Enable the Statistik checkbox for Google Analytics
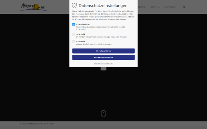Screen dimensions: 207x129 (73, 42)
